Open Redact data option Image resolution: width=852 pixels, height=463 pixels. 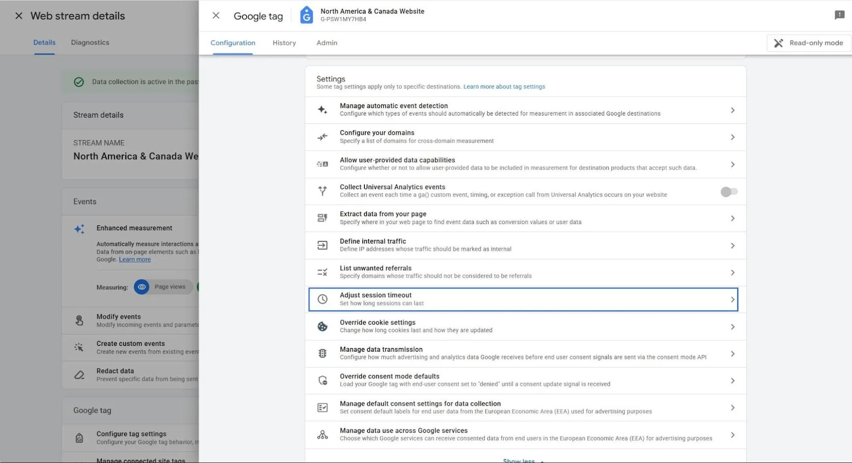(x=130, y=375)
